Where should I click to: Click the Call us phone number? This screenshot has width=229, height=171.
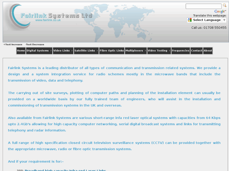[209, 28]
